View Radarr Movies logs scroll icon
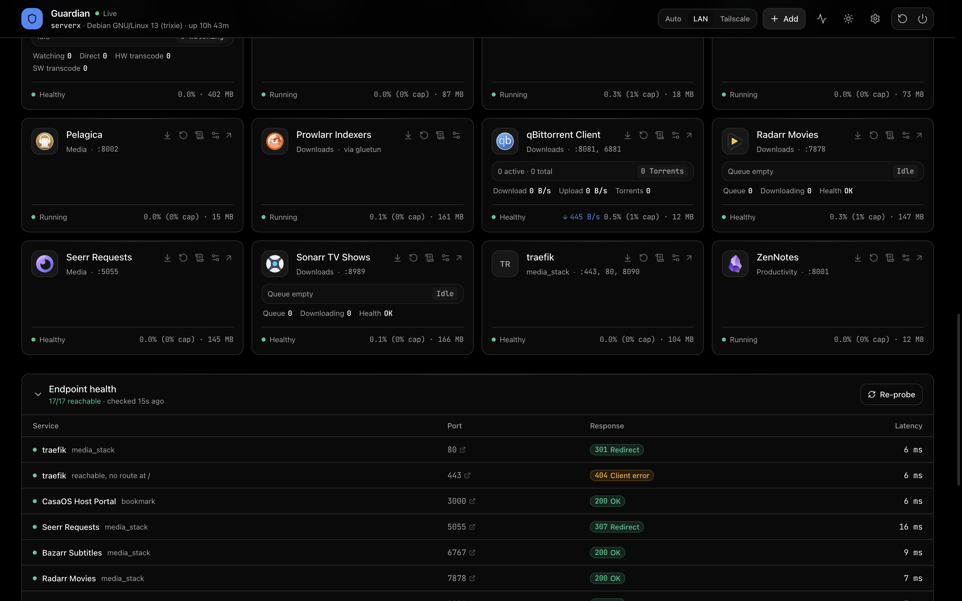Screen dimensions: 962x601 tap(890, 136)
